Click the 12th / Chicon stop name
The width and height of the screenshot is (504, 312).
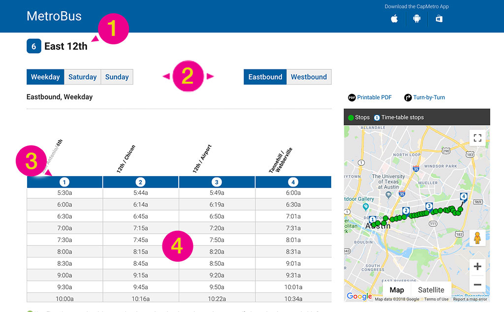126,159
